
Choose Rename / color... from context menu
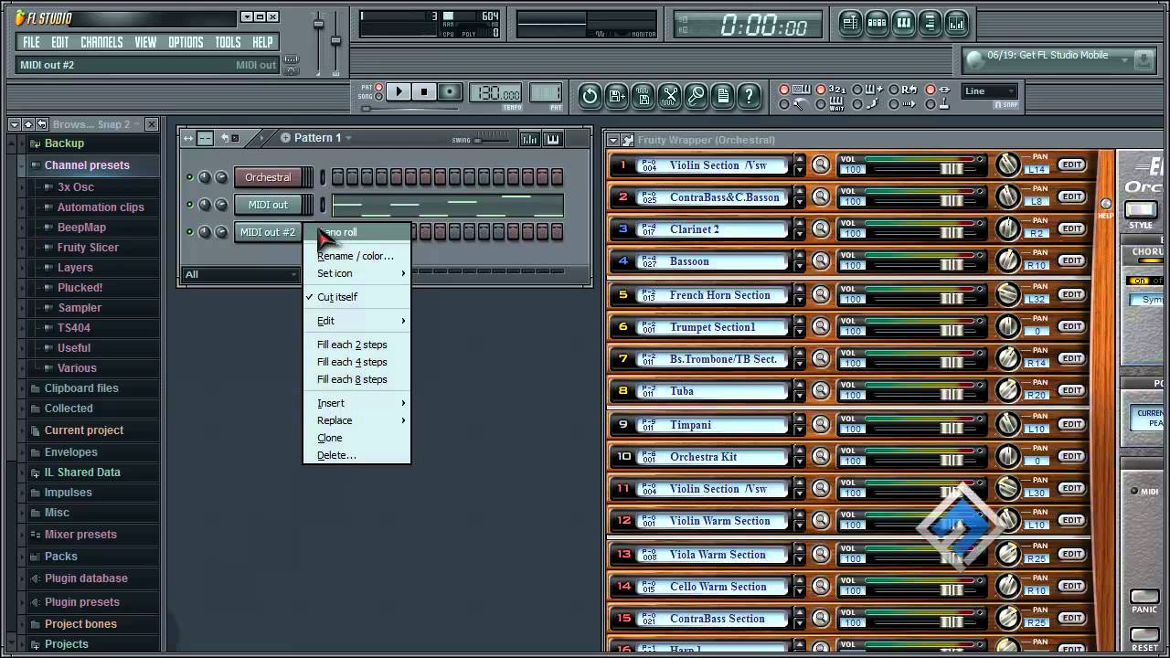click(356, 256)
